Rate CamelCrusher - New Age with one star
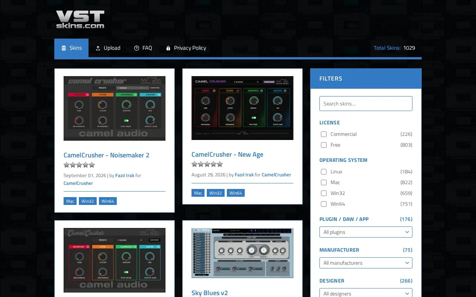This screenshot has width=476, height=297. (194, 164)
